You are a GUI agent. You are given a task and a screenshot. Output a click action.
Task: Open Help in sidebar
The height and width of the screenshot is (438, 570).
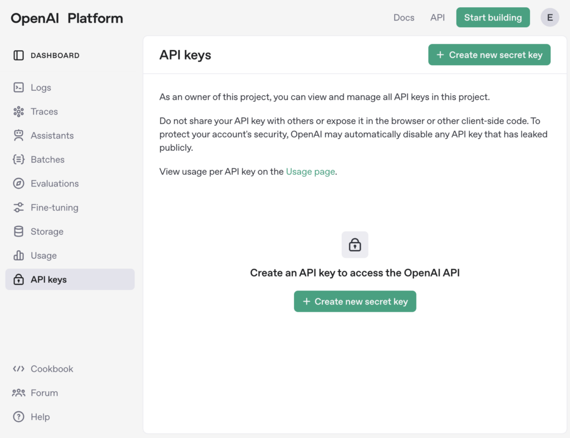pyautogui.click(x=70, y=417)
